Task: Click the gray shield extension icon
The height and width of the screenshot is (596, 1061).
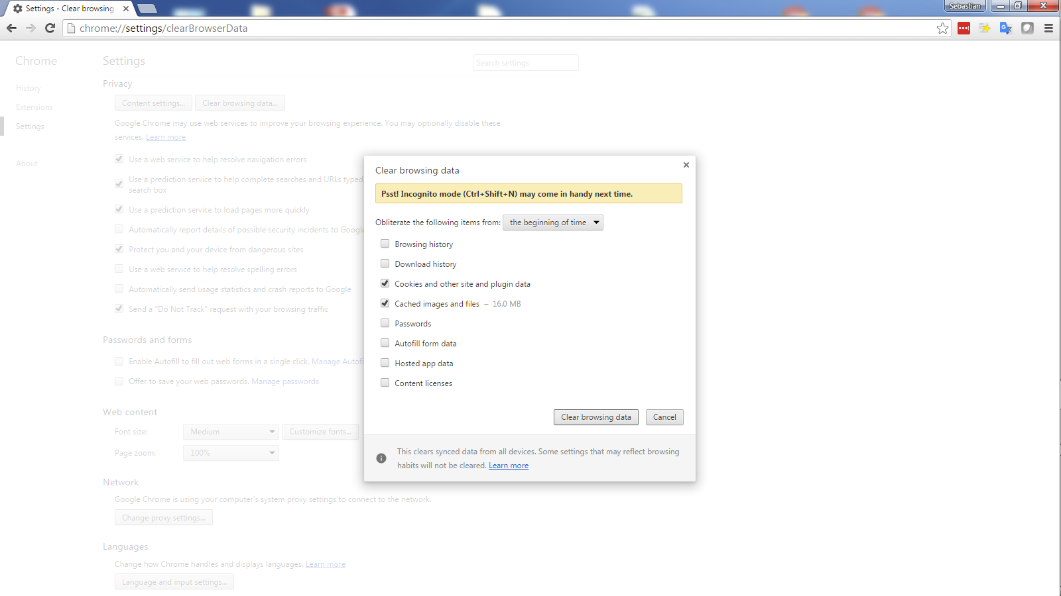Action: coord(1027,28)
